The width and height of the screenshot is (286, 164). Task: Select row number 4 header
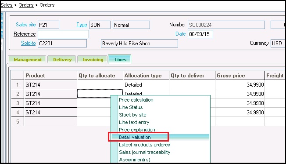[18, 112]
